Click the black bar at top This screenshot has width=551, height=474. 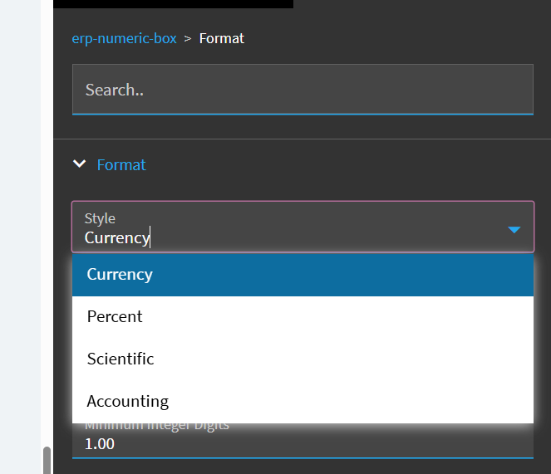[x=173, y=3]
